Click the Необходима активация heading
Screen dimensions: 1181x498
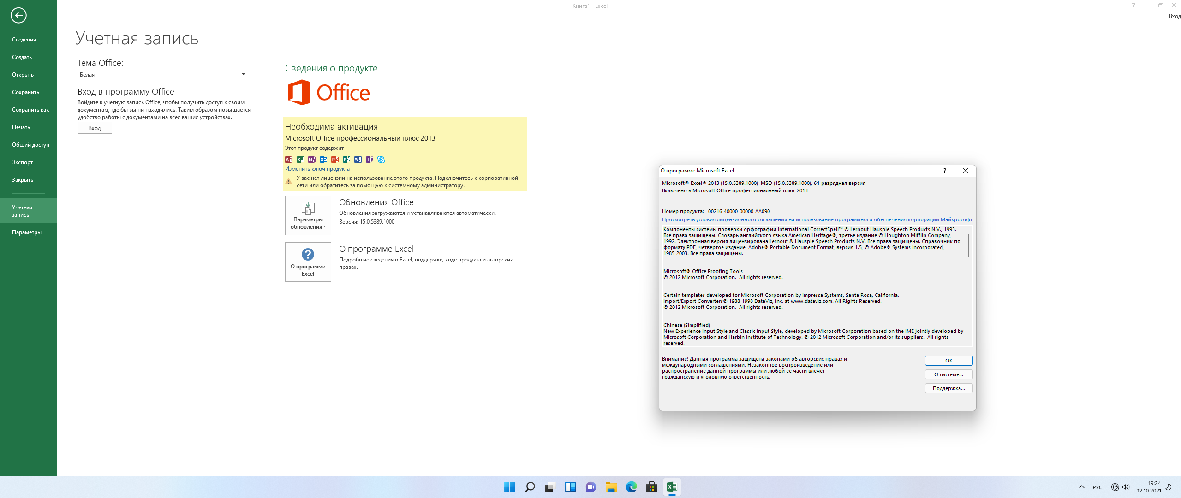point(331,127)
